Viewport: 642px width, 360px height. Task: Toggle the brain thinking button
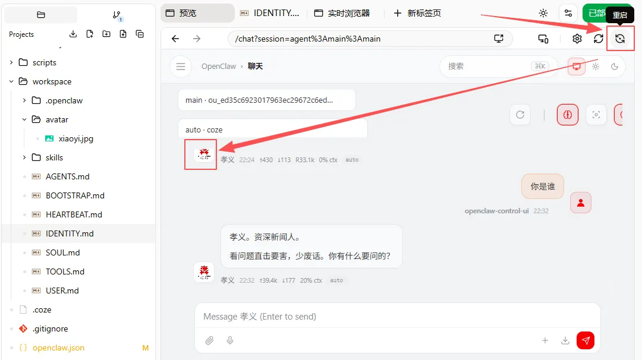click(568, 115)
